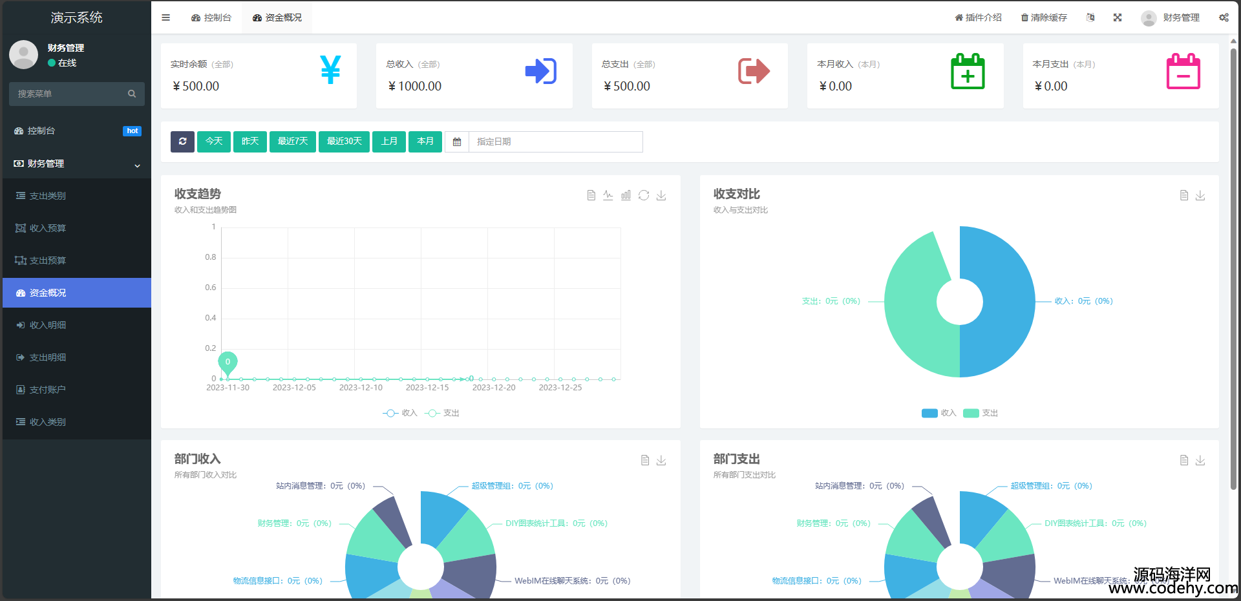This screenshot has height=601, width=1241.
Task: Restore the 收支趋势 chart with reset icon
Action: 644,195
